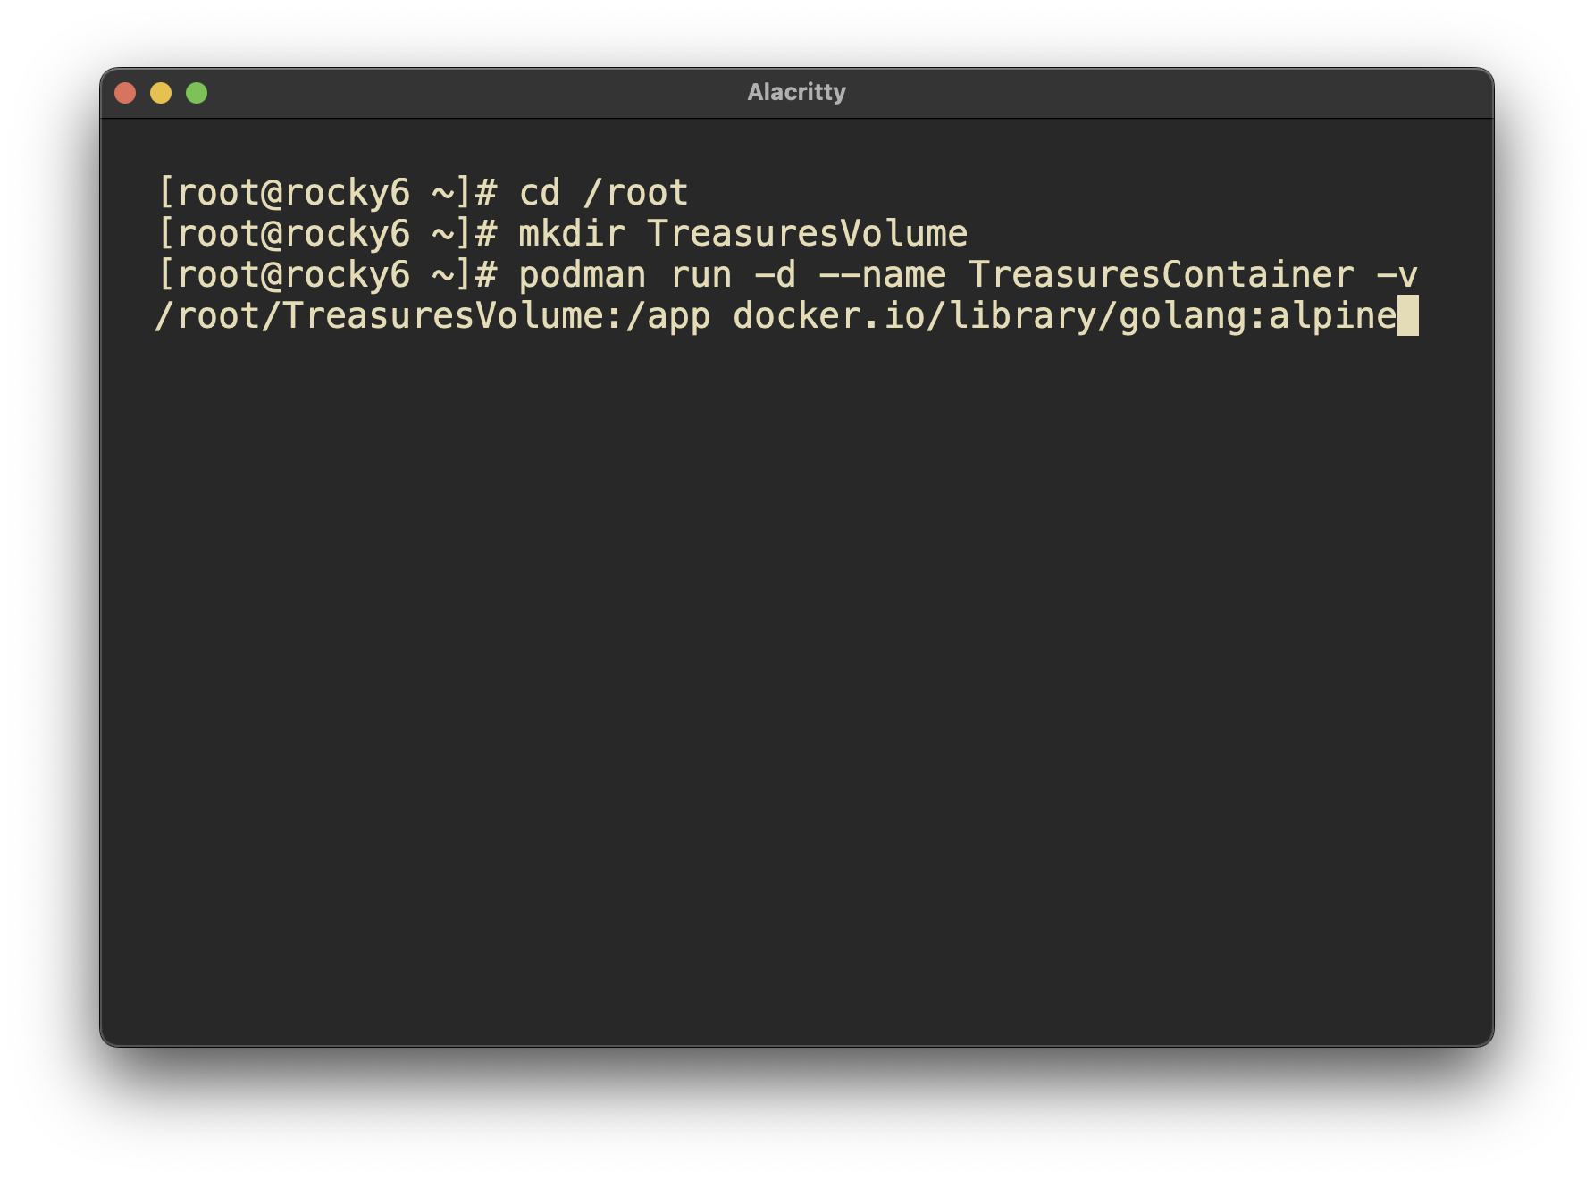Click the shell prompt on the mkdir line
1594x1179 pixels.
coord(326,234)
